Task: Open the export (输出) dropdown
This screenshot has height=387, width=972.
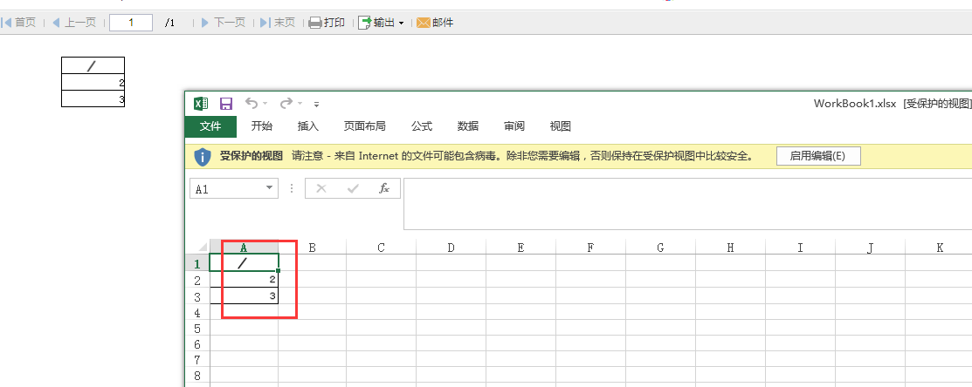Action: click(382, 23)
